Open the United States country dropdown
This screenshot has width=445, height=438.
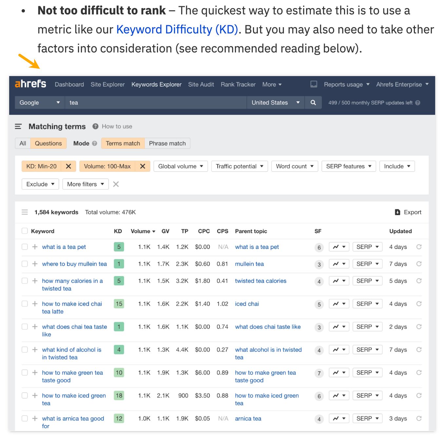click(275, 102)
